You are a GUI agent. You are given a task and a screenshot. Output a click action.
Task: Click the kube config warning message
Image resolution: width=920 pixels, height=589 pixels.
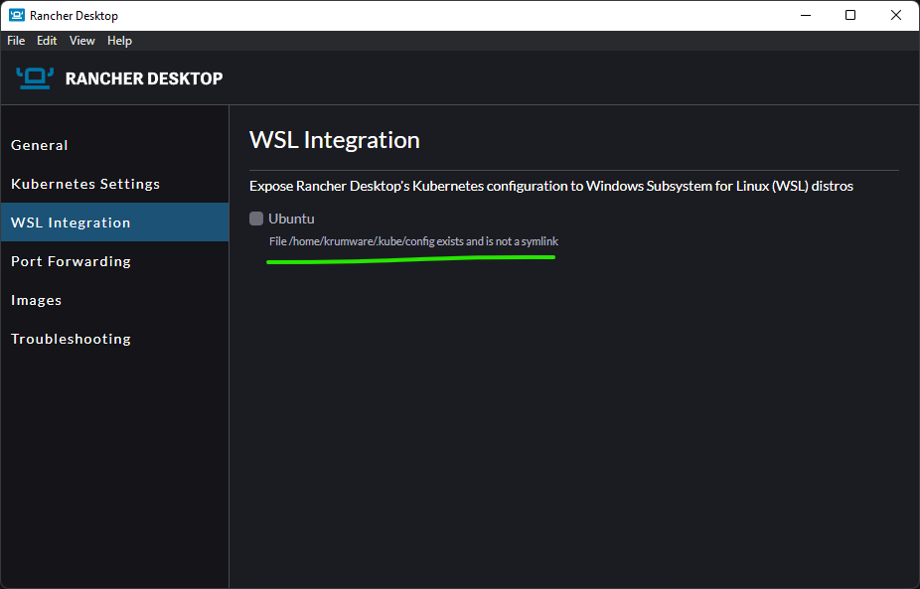pos(413,240)
